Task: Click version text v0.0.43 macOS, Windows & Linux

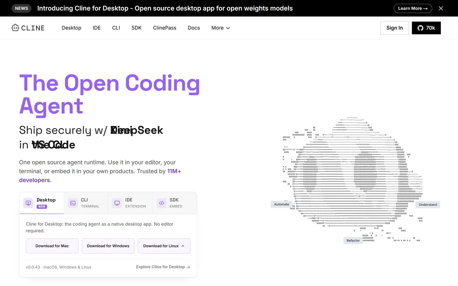Action: (59, 267)
